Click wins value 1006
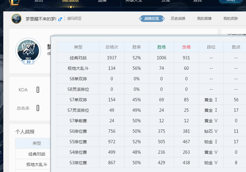The width and height of the screenshot is (246, 172). (x=162, y=58)
